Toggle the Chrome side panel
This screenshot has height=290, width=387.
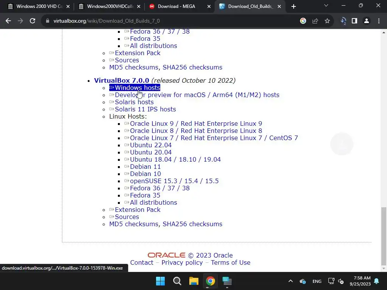(x=354, y=21)
